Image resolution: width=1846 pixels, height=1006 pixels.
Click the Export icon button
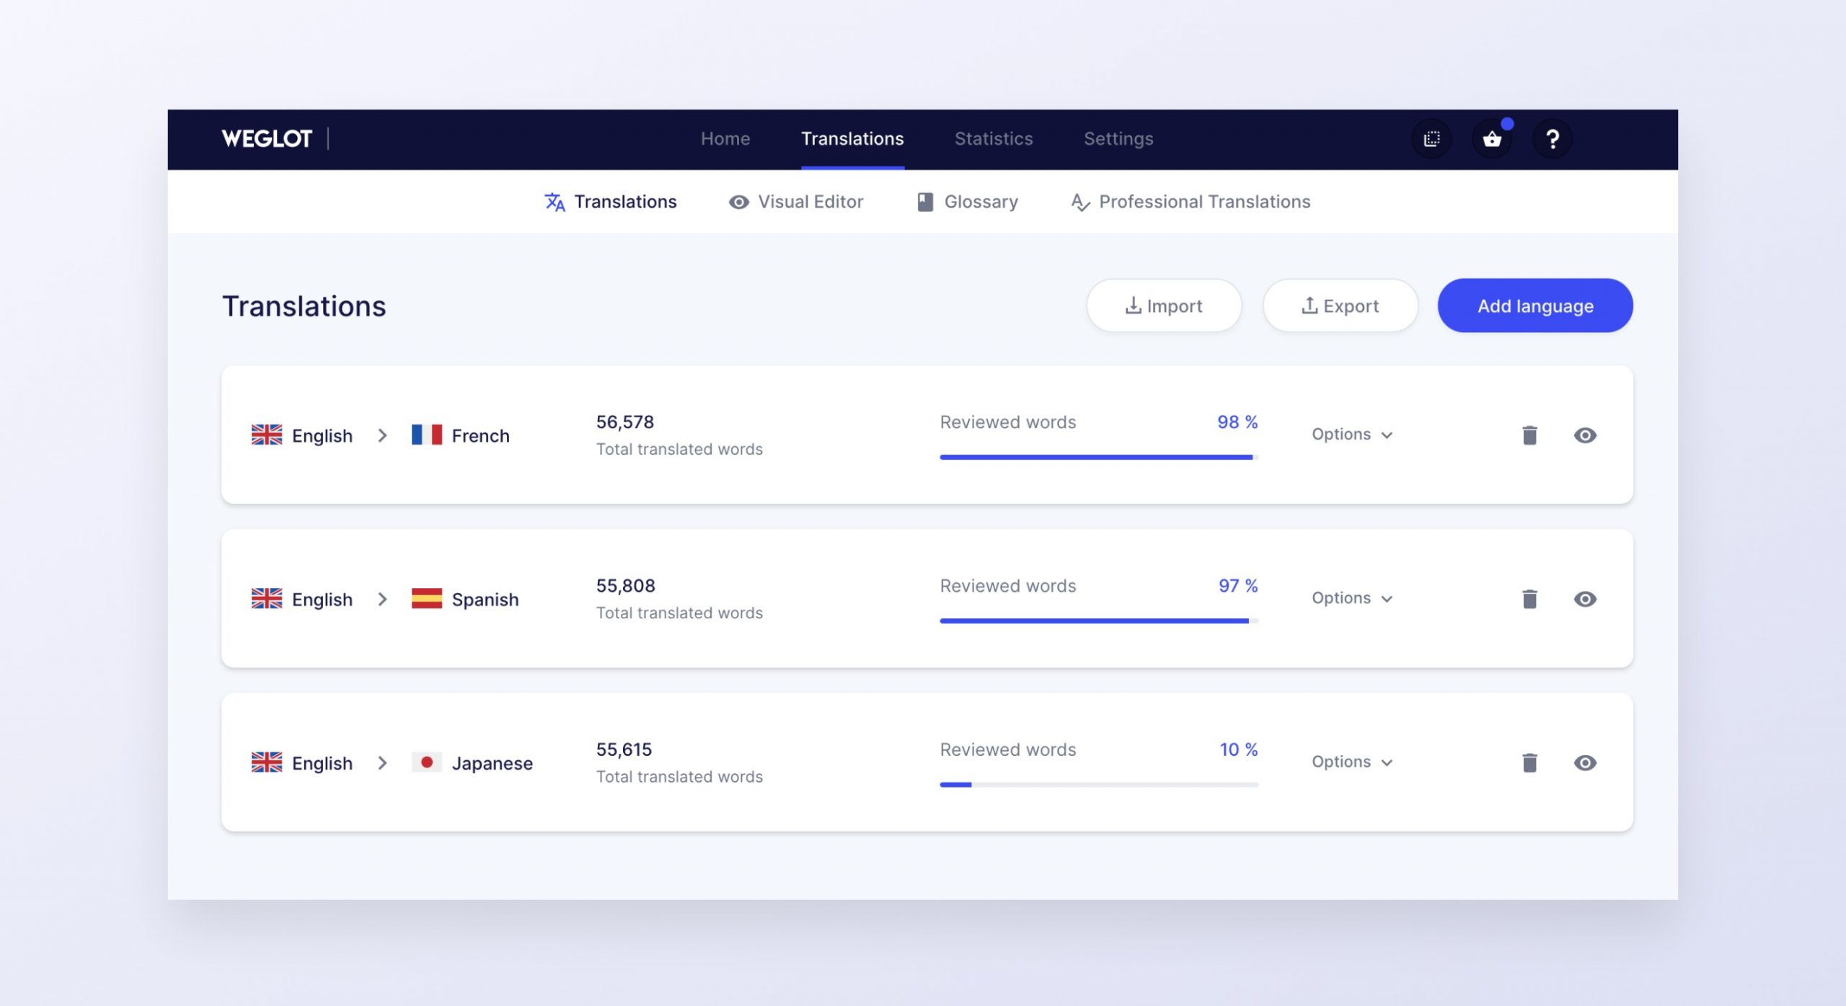click(1341, 305)
